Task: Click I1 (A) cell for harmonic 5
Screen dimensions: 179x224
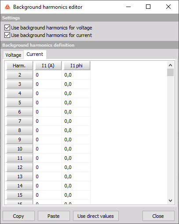Action: tap(47, 103)
